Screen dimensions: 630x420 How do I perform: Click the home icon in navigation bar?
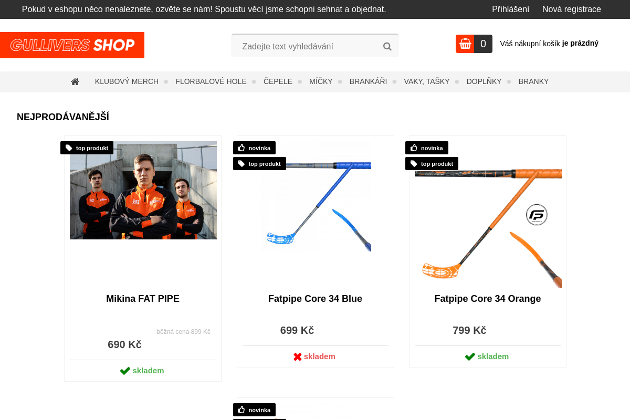[75, 81]
